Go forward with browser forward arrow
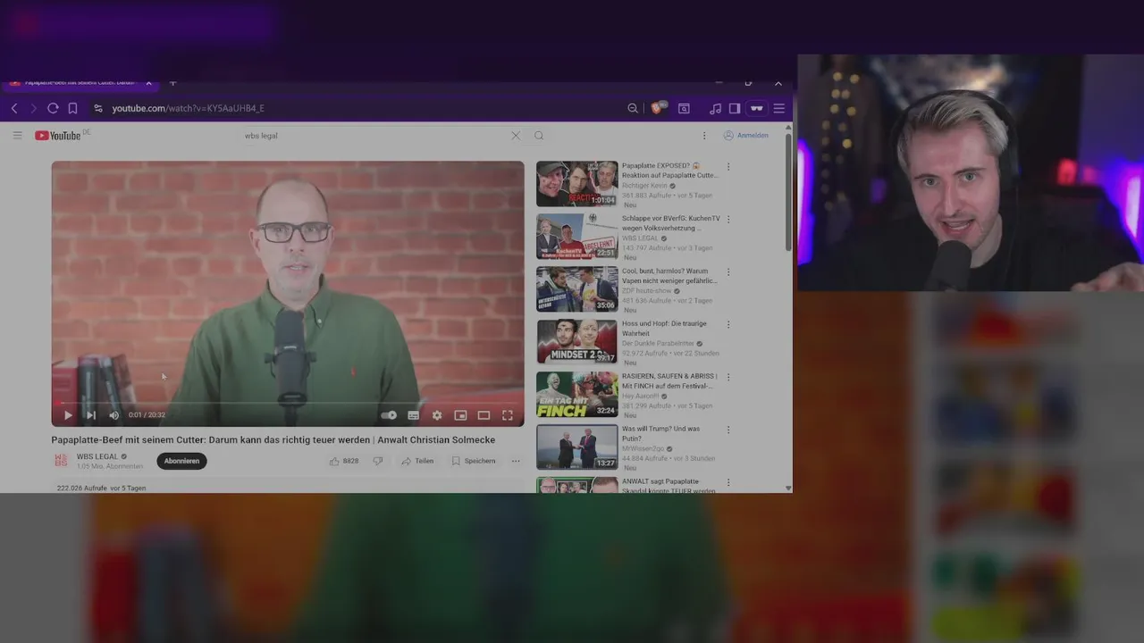1144x643 pixels. coord(34,108)
